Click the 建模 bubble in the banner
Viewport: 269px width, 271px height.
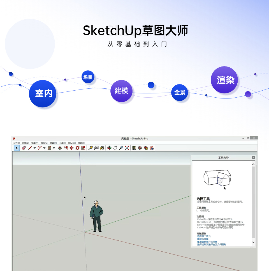(121, 91)
